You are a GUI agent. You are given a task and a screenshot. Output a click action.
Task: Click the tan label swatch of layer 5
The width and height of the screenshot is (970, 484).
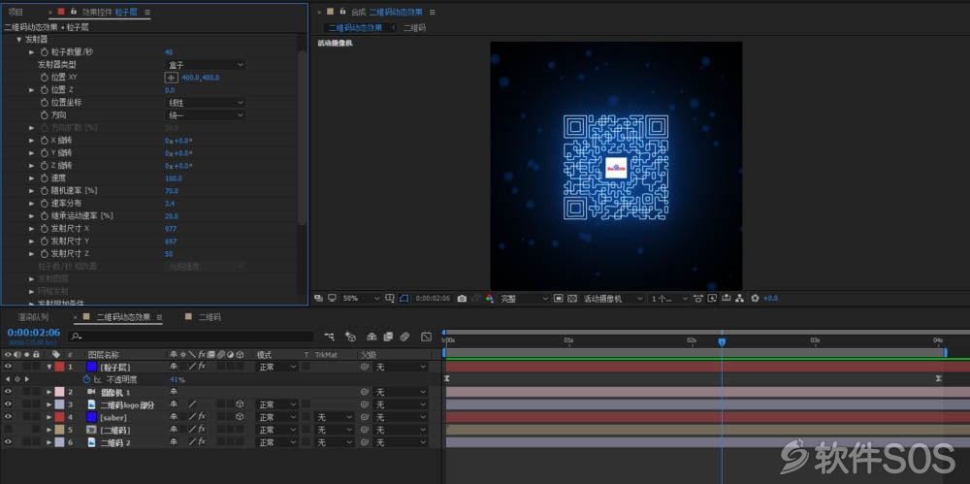59,430
